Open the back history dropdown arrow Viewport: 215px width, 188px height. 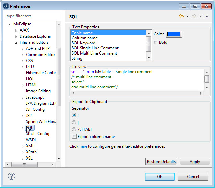tap(187, 16)
